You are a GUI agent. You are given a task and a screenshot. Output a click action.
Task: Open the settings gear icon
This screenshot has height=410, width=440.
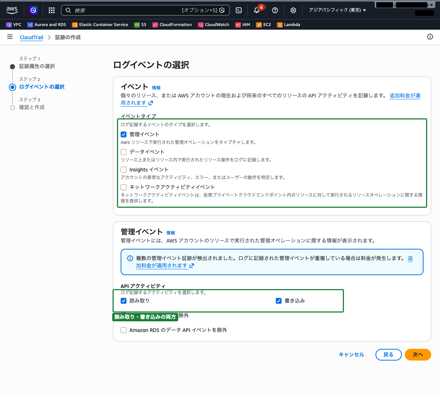tap(293, 10)
